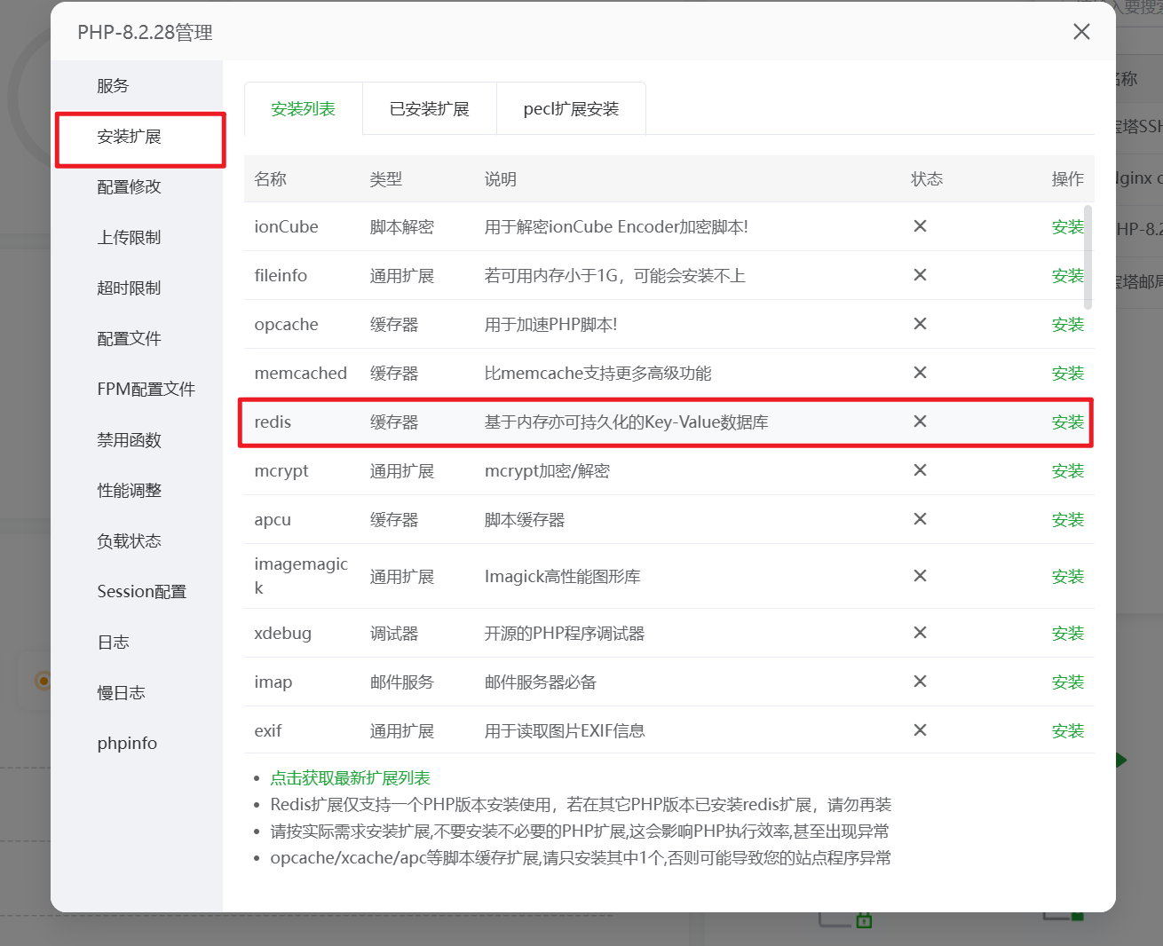Viewport: 1163px width, 946px height.
Task: Install the xdebug debugger extension
Action: pyautogui.click(x=1067, y=634)
